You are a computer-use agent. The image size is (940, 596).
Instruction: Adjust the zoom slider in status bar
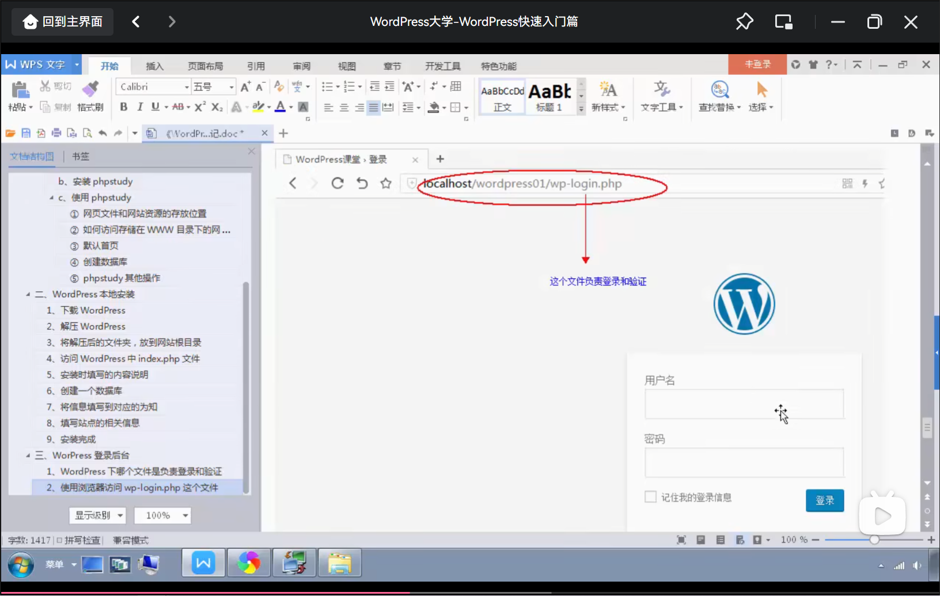(874, 540)
